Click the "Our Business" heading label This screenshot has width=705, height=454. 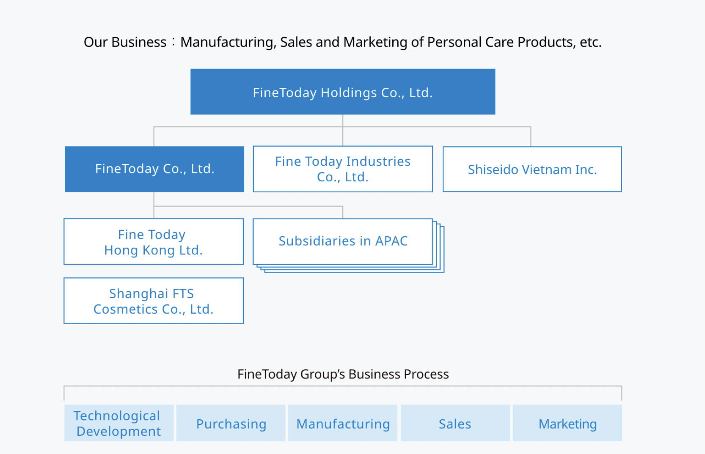(125, 42)
